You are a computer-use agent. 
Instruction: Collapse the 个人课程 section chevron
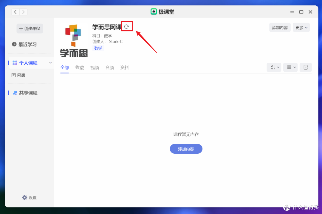[x=50, y=63]
